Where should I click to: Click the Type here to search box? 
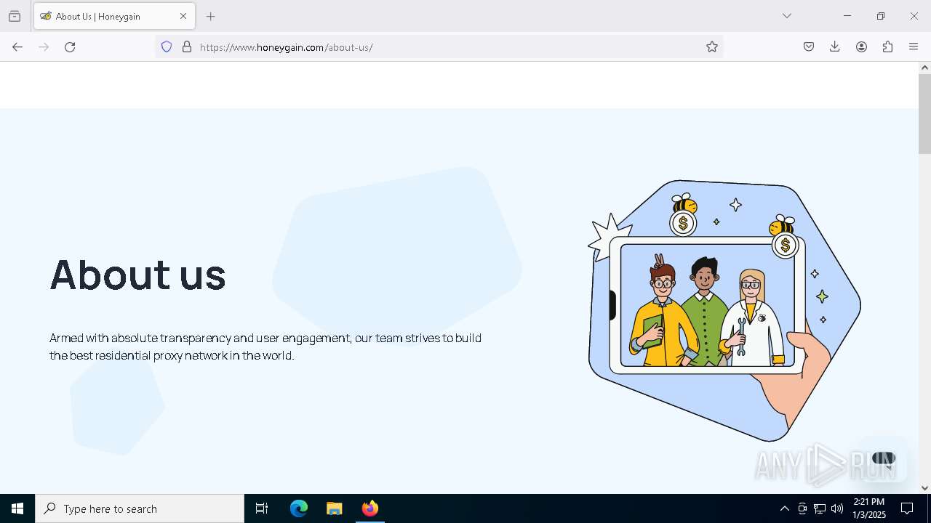click(x=140, y=508)
